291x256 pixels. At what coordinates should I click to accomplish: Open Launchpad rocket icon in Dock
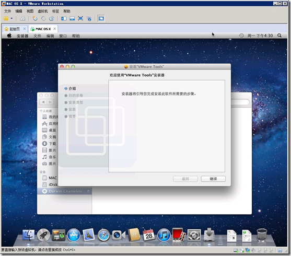(x=43, y=235)
